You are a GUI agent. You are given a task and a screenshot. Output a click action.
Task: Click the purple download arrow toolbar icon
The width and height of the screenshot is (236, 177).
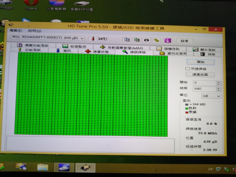click(168, 40)
